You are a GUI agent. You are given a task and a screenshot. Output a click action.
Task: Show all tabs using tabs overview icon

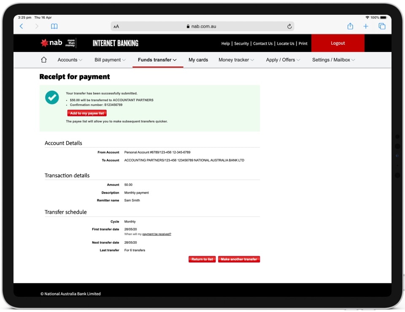(x=382, y=26)
